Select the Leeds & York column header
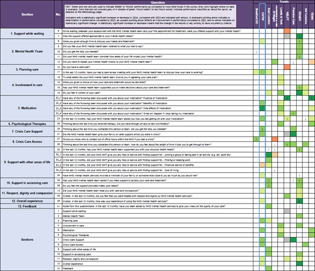The width and height of the screenshot is (315, 271). click(x=281, y=16)
